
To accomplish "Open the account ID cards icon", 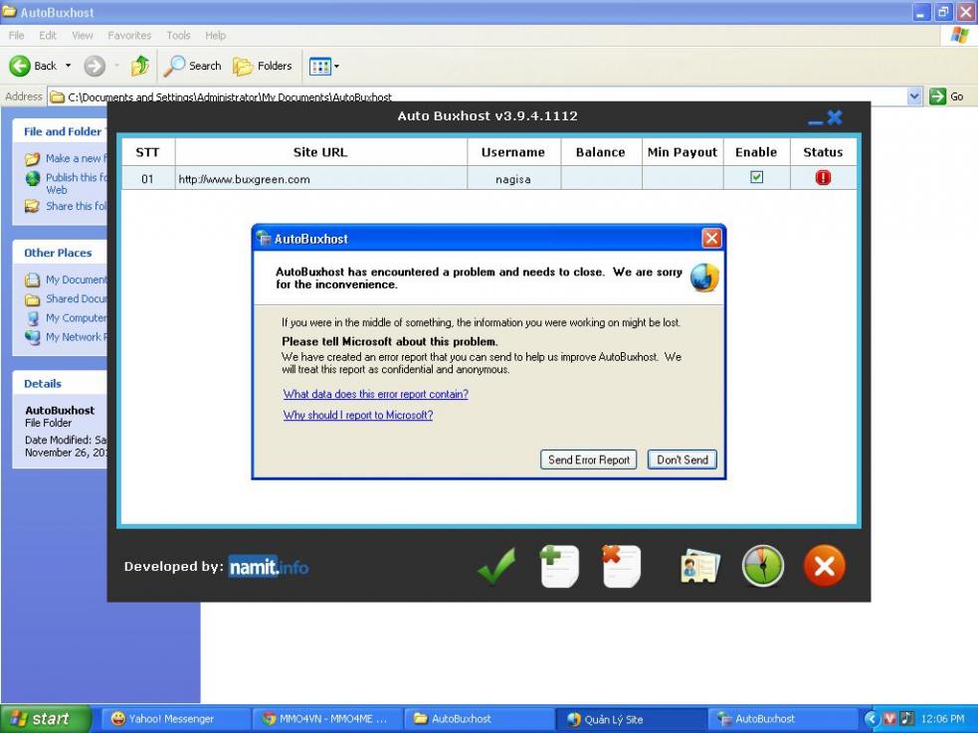I will (x=699, y=566).
